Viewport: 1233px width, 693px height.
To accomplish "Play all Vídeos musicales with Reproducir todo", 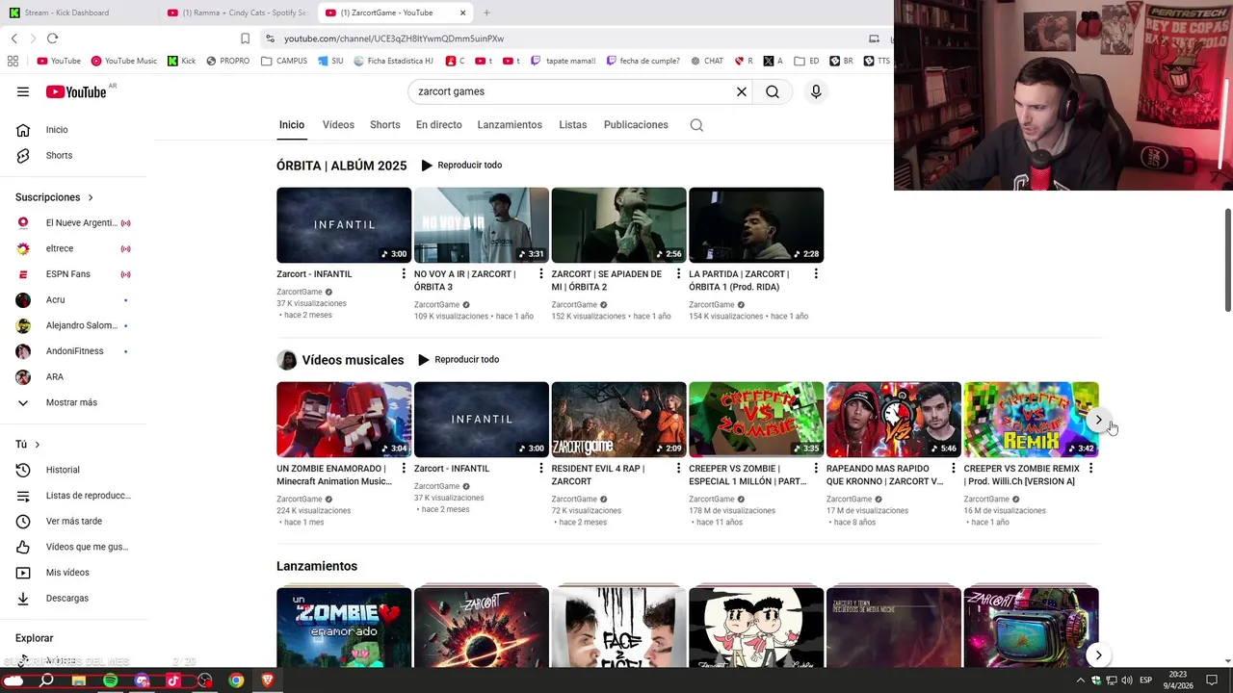I will pyautogui.click(x=459, y=360).
